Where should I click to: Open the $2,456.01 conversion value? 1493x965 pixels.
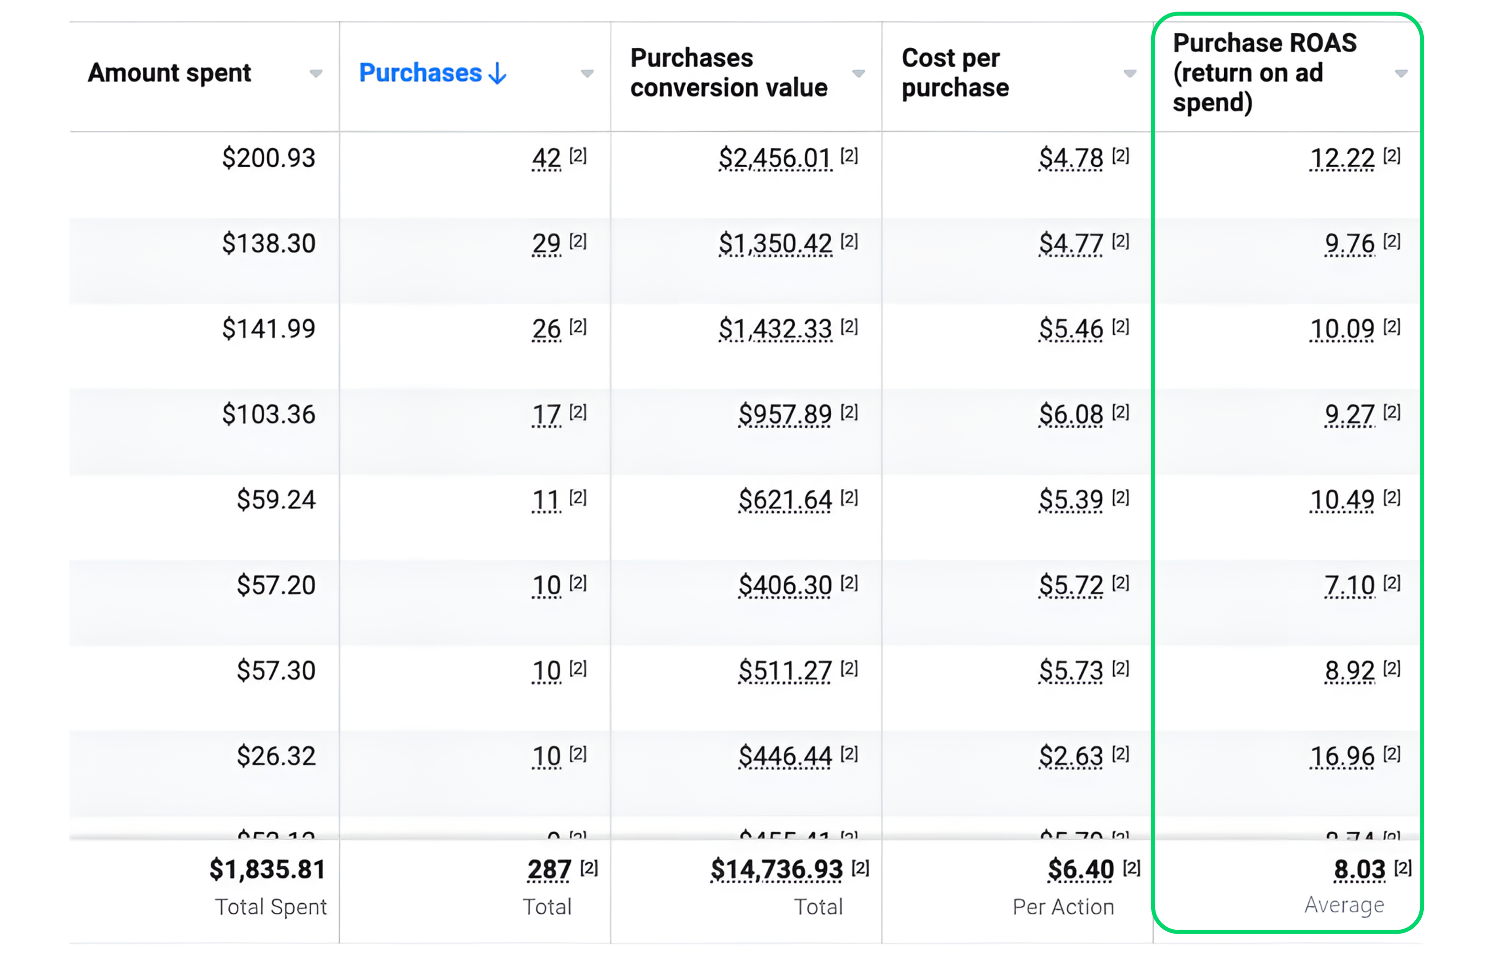click(x=775, y=158)
